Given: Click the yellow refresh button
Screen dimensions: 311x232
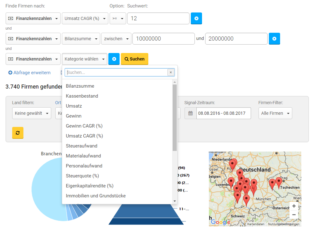Looking at the screenshot, I should click(18, 133).
